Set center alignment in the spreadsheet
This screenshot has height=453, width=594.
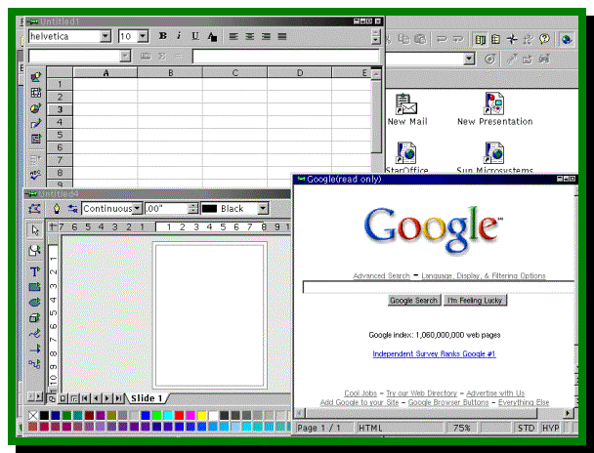click(250, 36)
